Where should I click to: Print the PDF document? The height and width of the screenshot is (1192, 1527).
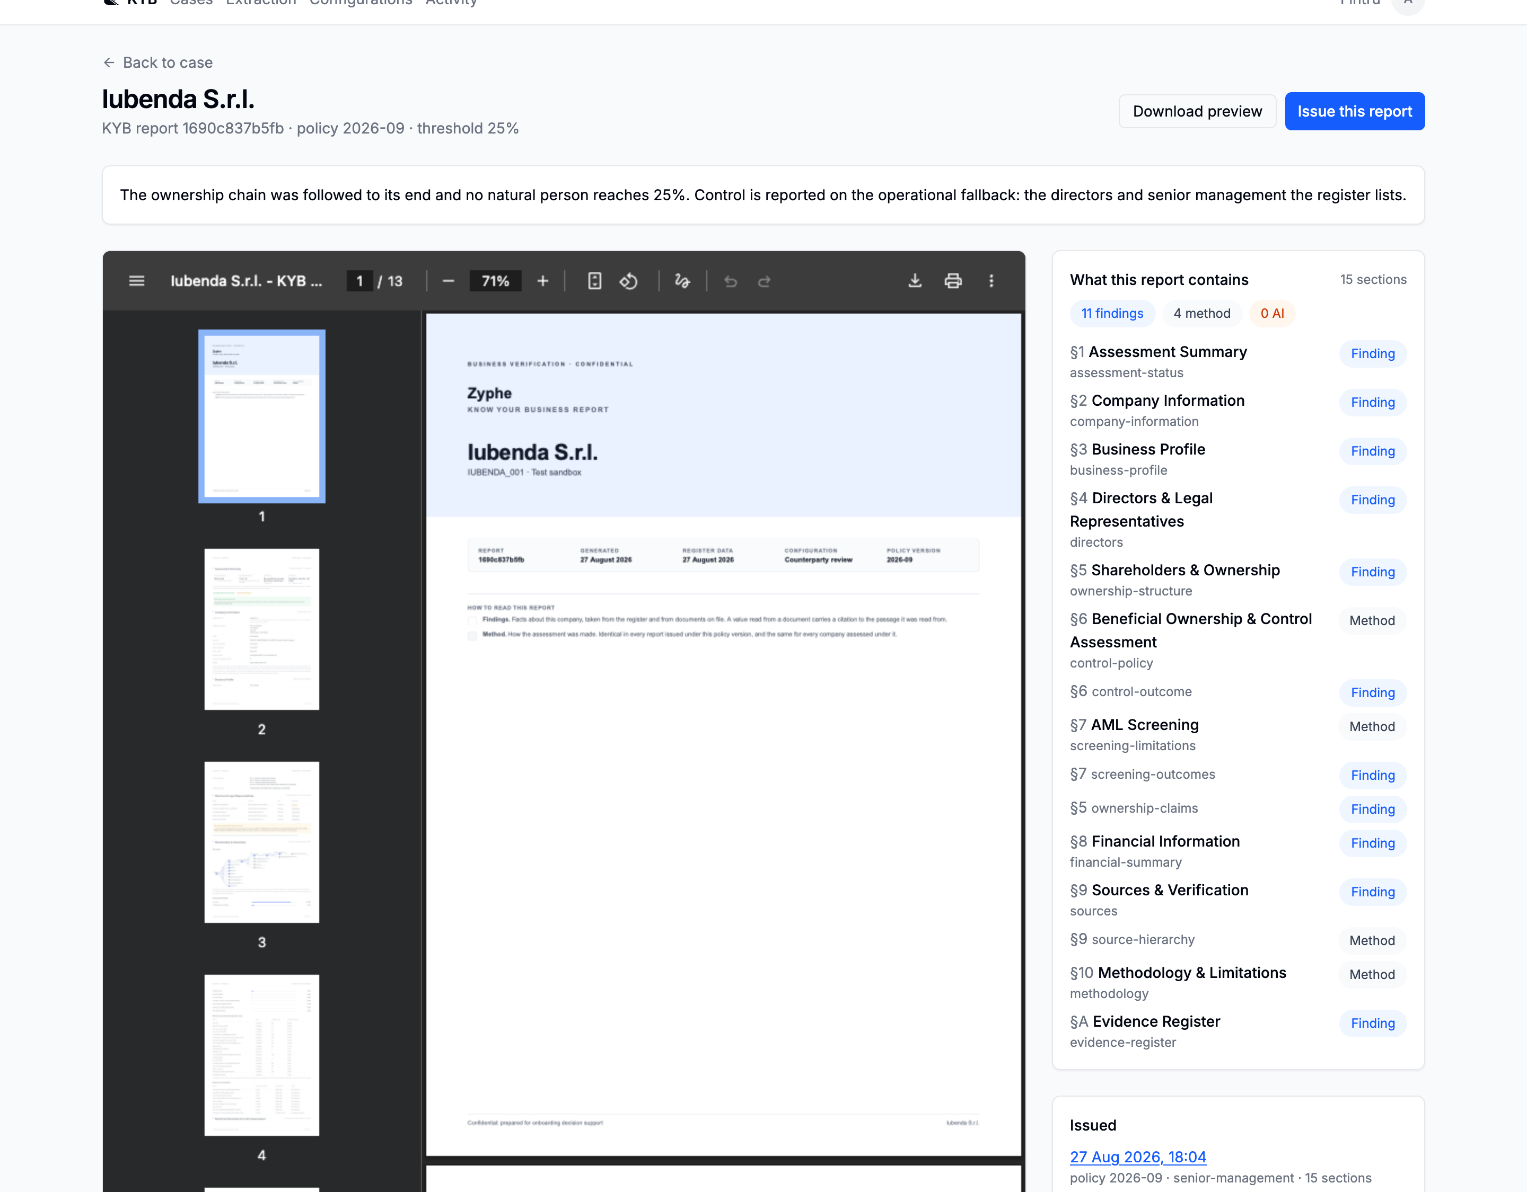tap(953, 281)
